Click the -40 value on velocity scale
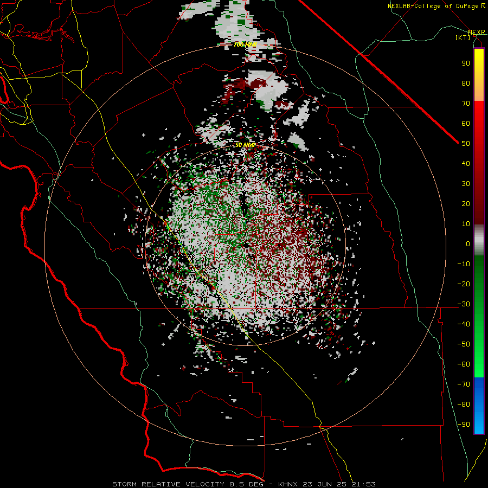The height and width of the screenshot is (488, 488). [x=464, y=324]
